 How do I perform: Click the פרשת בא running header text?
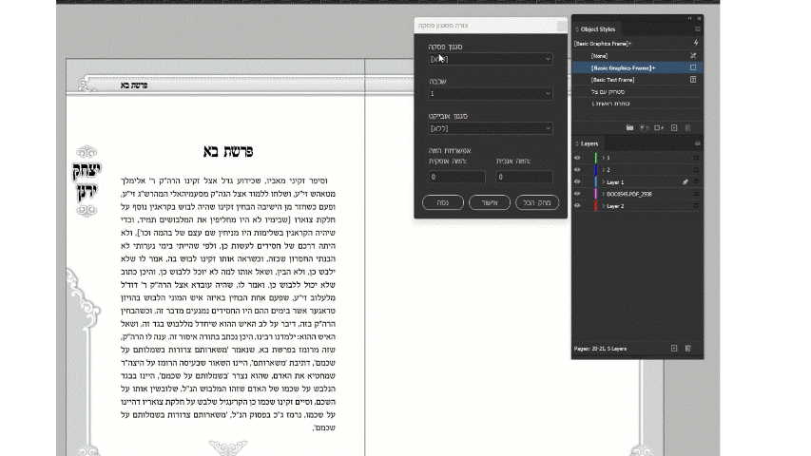tap(134, 85)
